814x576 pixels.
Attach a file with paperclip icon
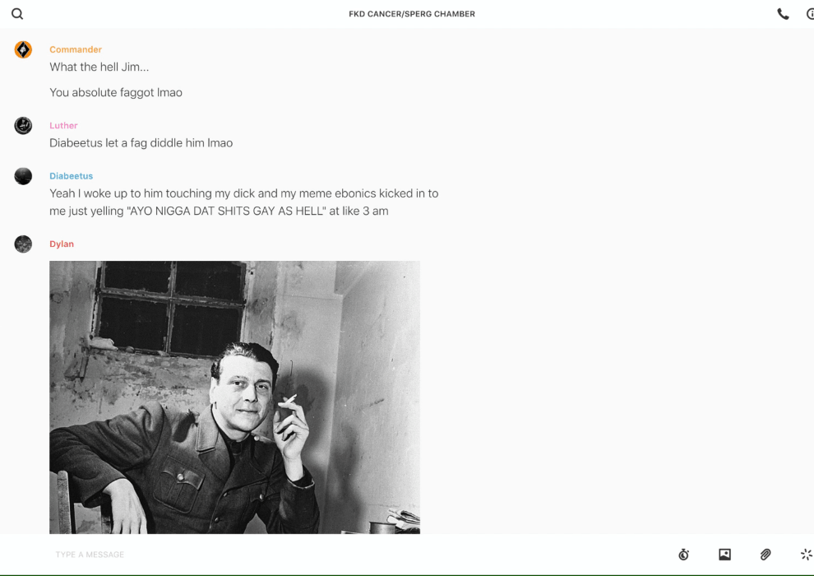(x=765, y=554)
